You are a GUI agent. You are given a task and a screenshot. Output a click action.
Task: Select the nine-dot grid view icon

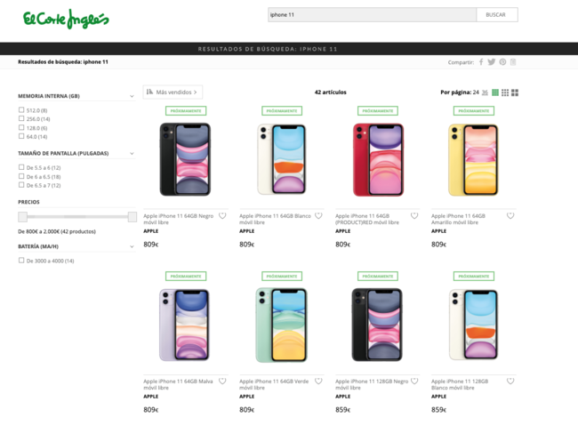pos(505,92)
